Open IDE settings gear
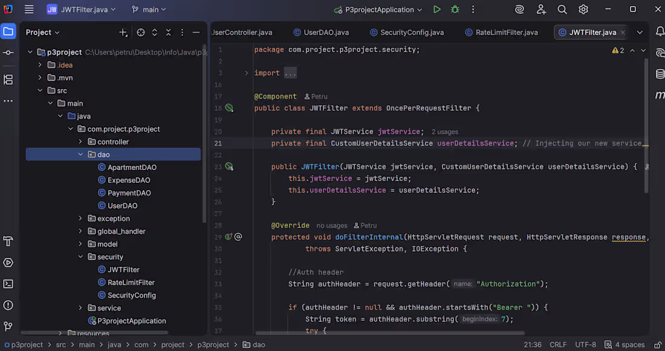This screenshot has width=665, height=351. (583, 9)
